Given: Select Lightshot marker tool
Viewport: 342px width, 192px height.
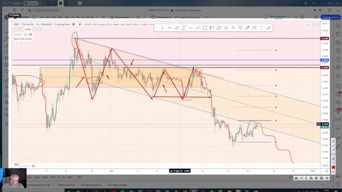Looking at the screenshot, I should click(333, 158).
